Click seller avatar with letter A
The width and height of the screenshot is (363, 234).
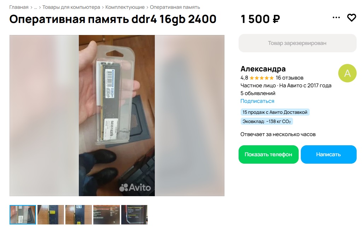[x=347, y=73]
